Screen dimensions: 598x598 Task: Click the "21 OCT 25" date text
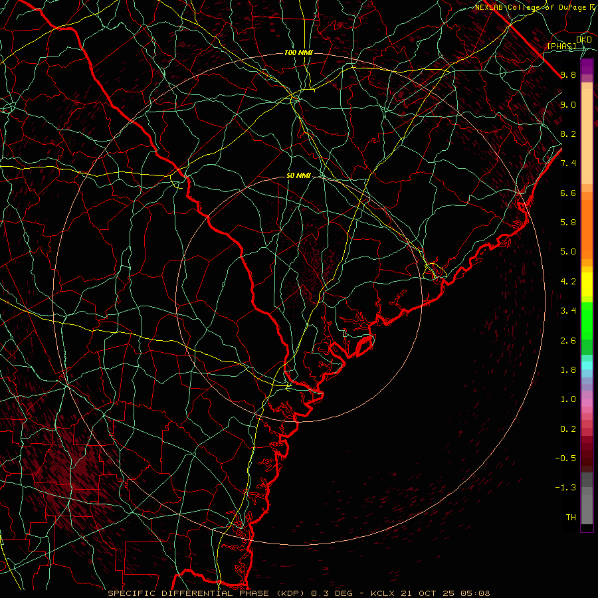(x=427, y=593)
